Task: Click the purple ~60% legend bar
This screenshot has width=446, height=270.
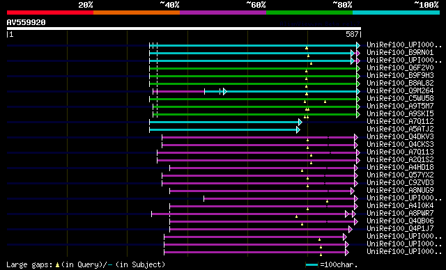Action: 223,13
